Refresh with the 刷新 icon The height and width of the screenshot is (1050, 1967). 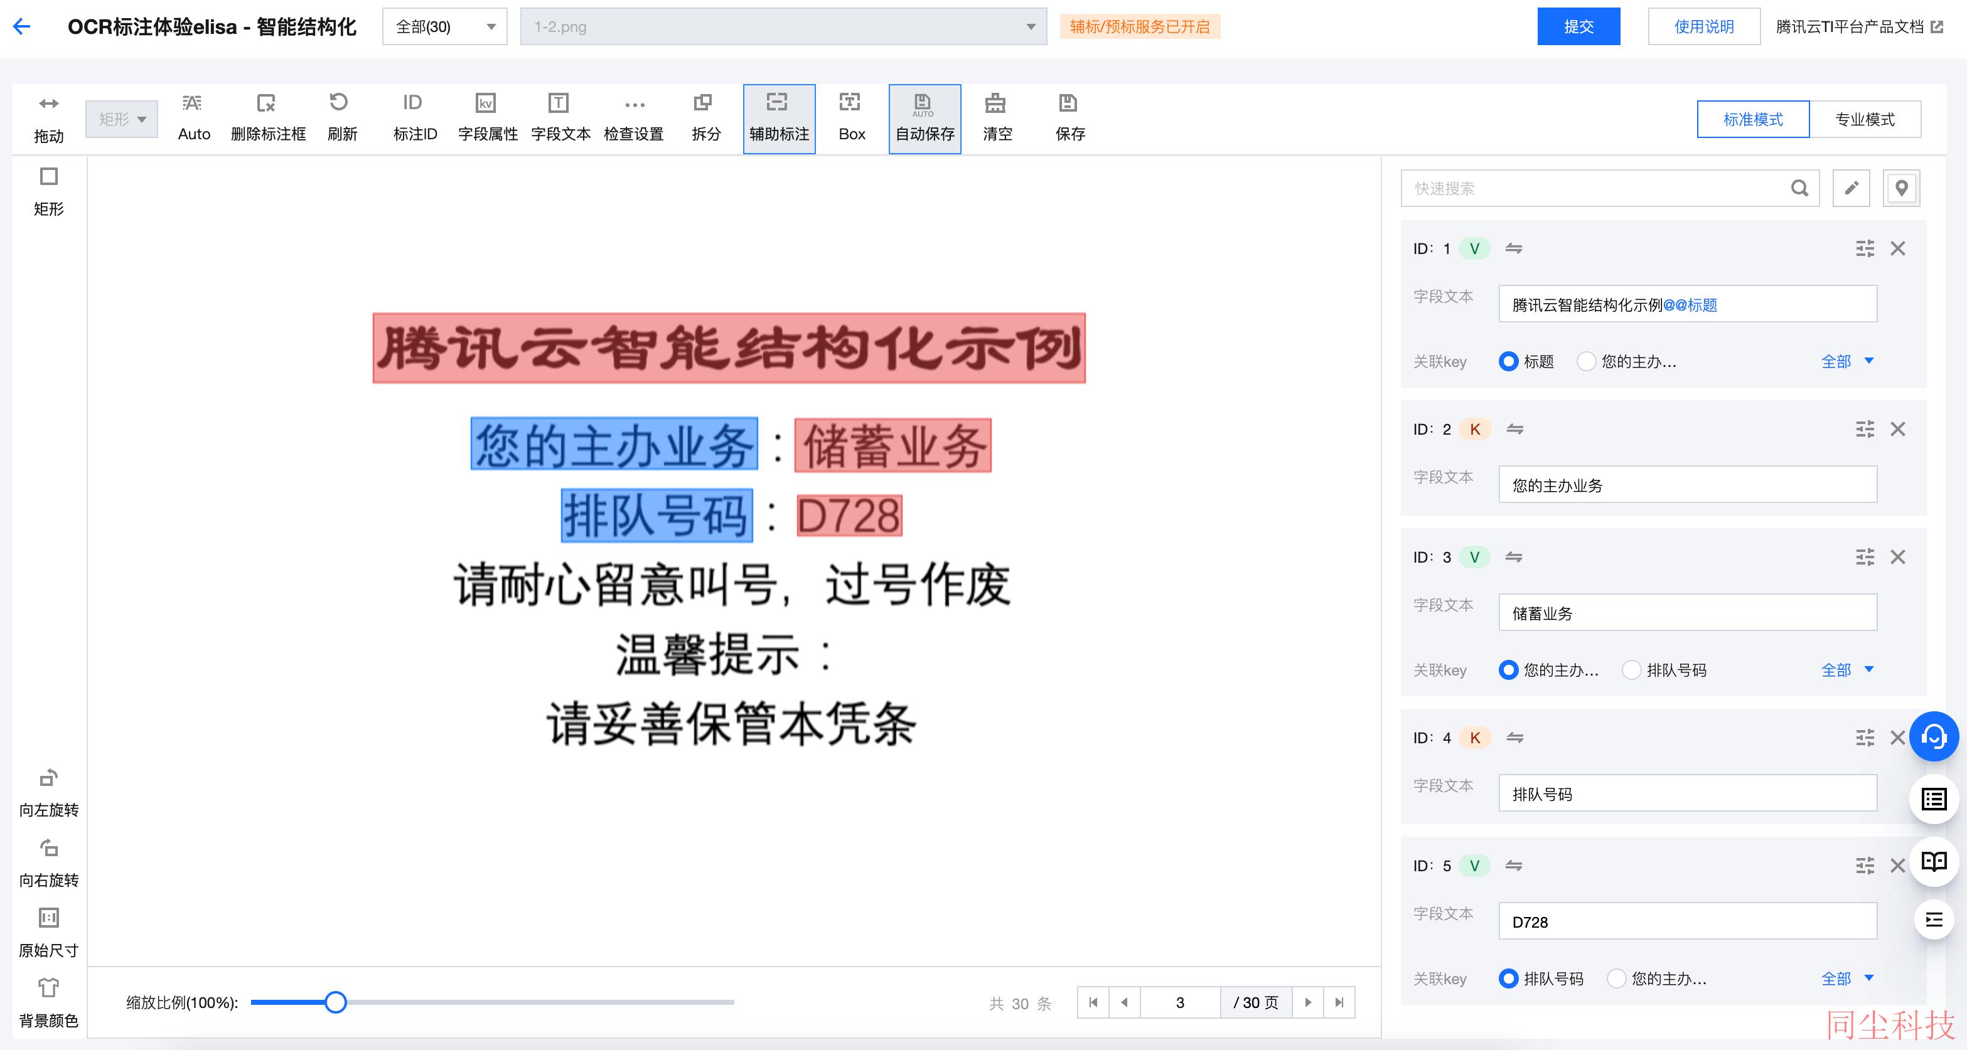pyautogui.click(x=341, y=119)
